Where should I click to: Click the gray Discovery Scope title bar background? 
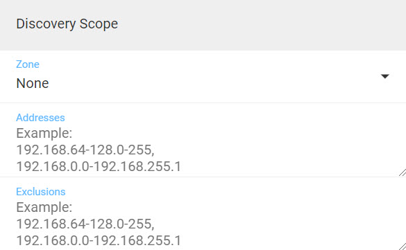coord(259,25)
